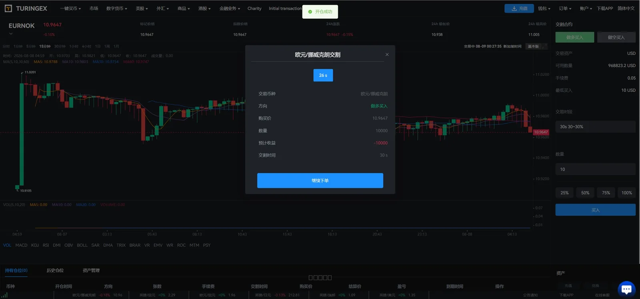The image size is (640, 299).
Task: Close the 欧元/挪威克朗交割 dialog
Action: (387, 55)
